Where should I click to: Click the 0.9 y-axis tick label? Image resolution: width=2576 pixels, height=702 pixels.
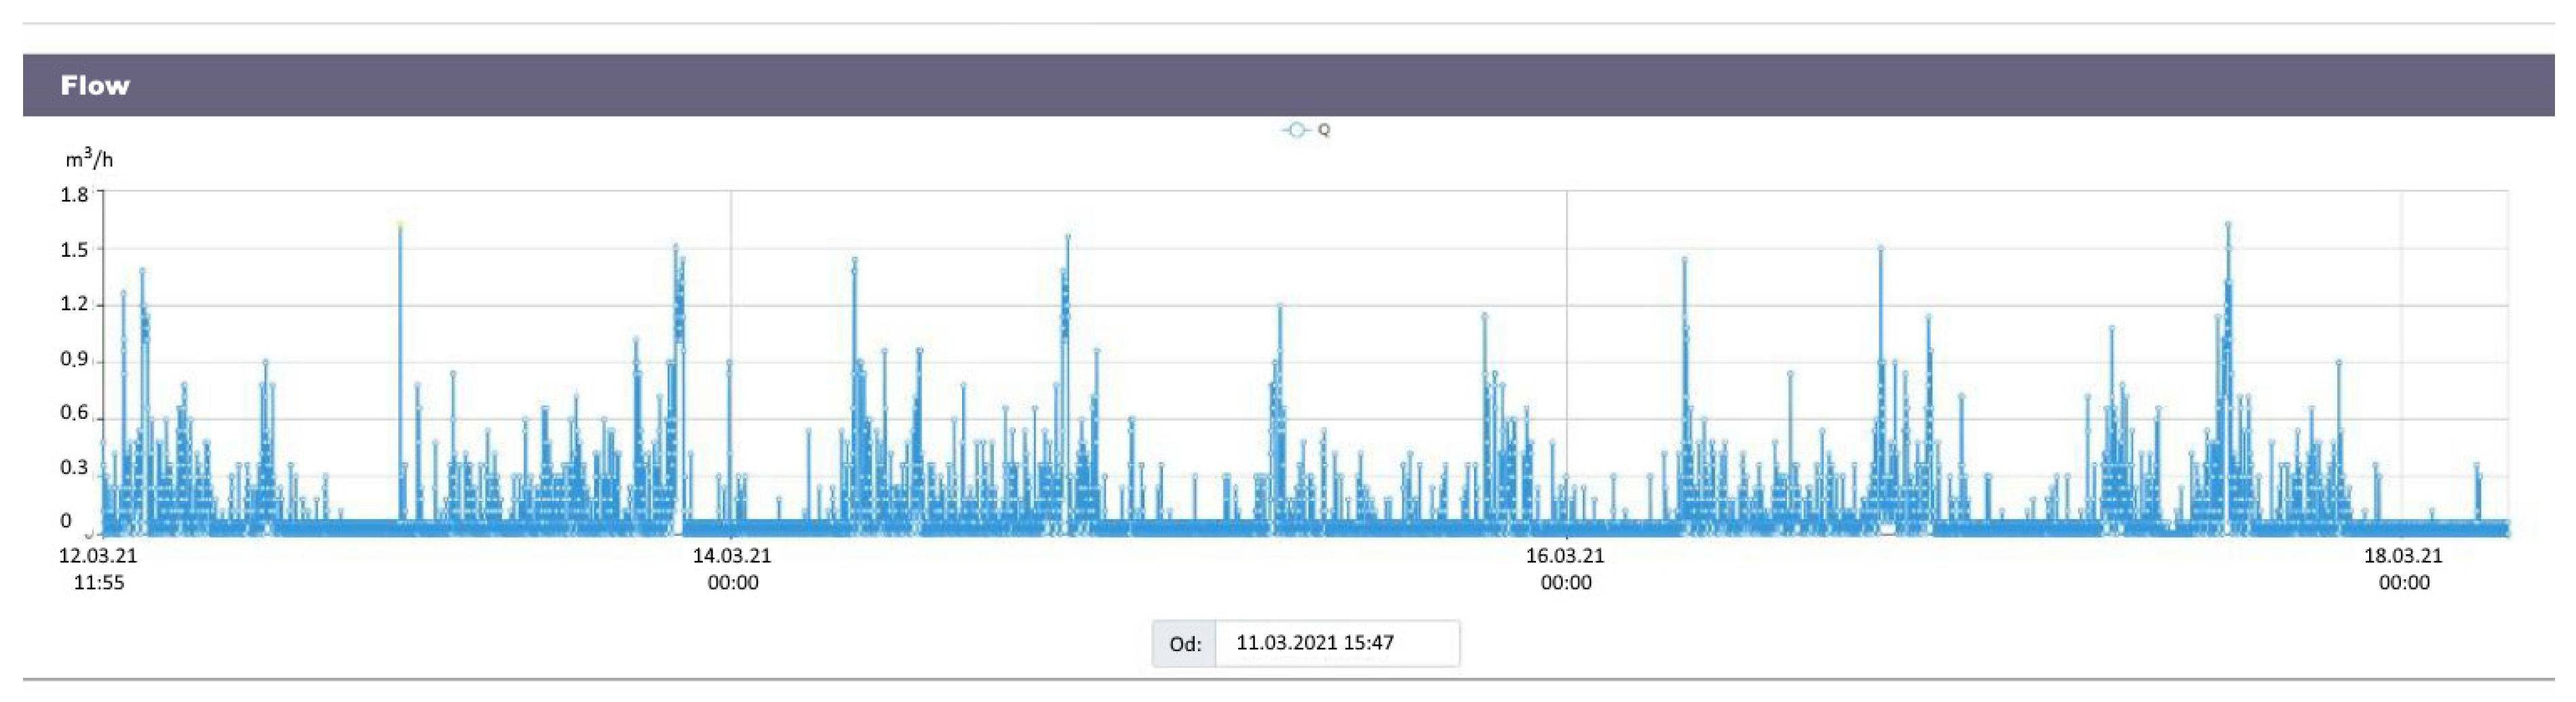74,358
